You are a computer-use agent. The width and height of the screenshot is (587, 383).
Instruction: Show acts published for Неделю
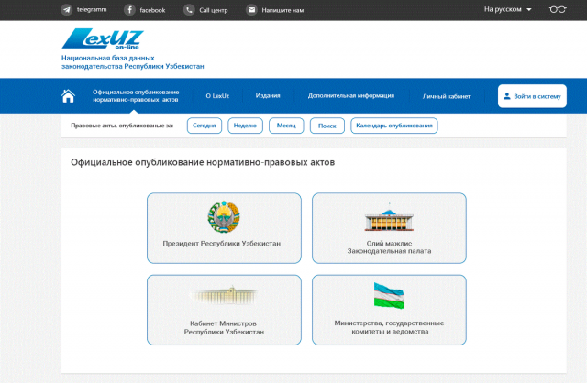click(x=245, y=126)
